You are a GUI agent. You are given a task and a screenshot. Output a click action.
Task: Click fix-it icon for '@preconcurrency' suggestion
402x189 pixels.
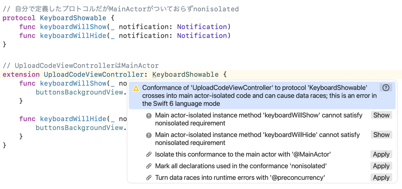coord(149,178)
